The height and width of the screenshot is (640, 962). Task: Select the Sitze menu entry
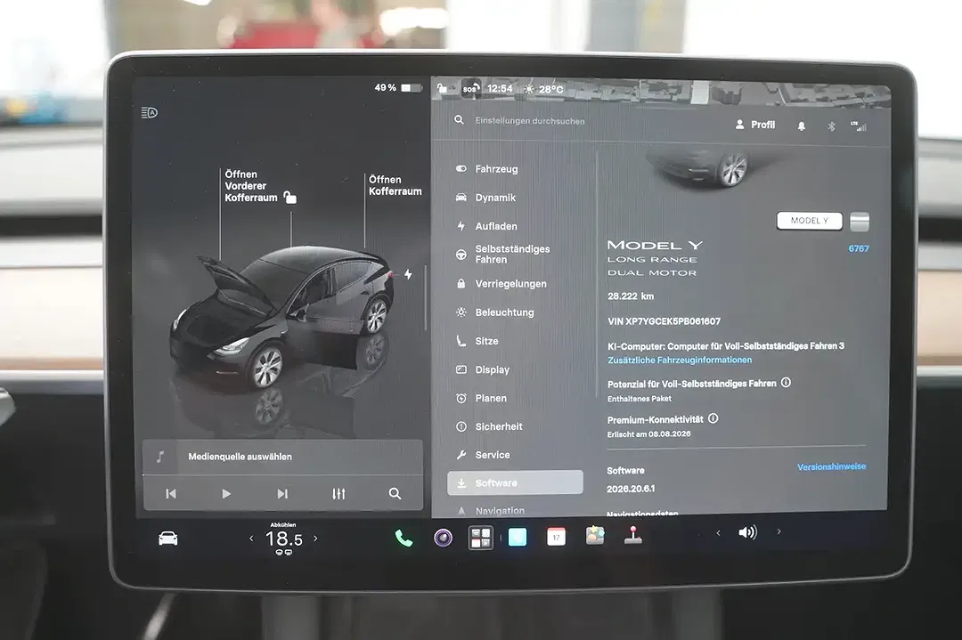click(x=477, y=341)
